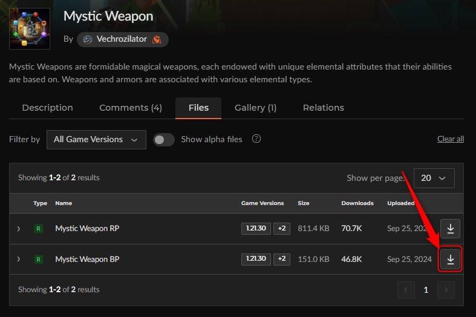
Task: Go to the next results page arrow
Action: tap(446, 290)
